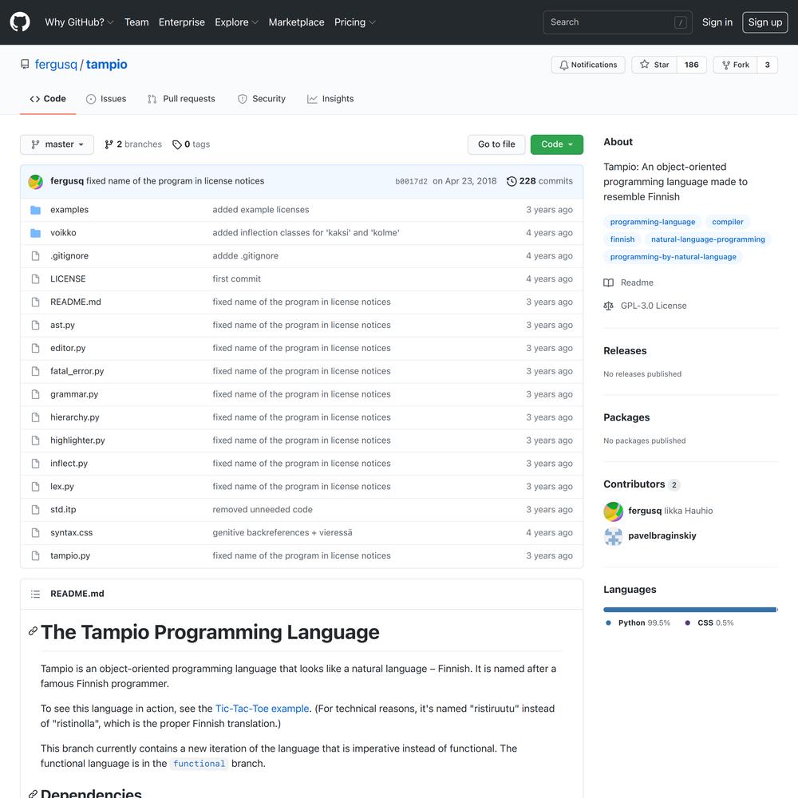Open the highlighter.py file

[77, 440]
